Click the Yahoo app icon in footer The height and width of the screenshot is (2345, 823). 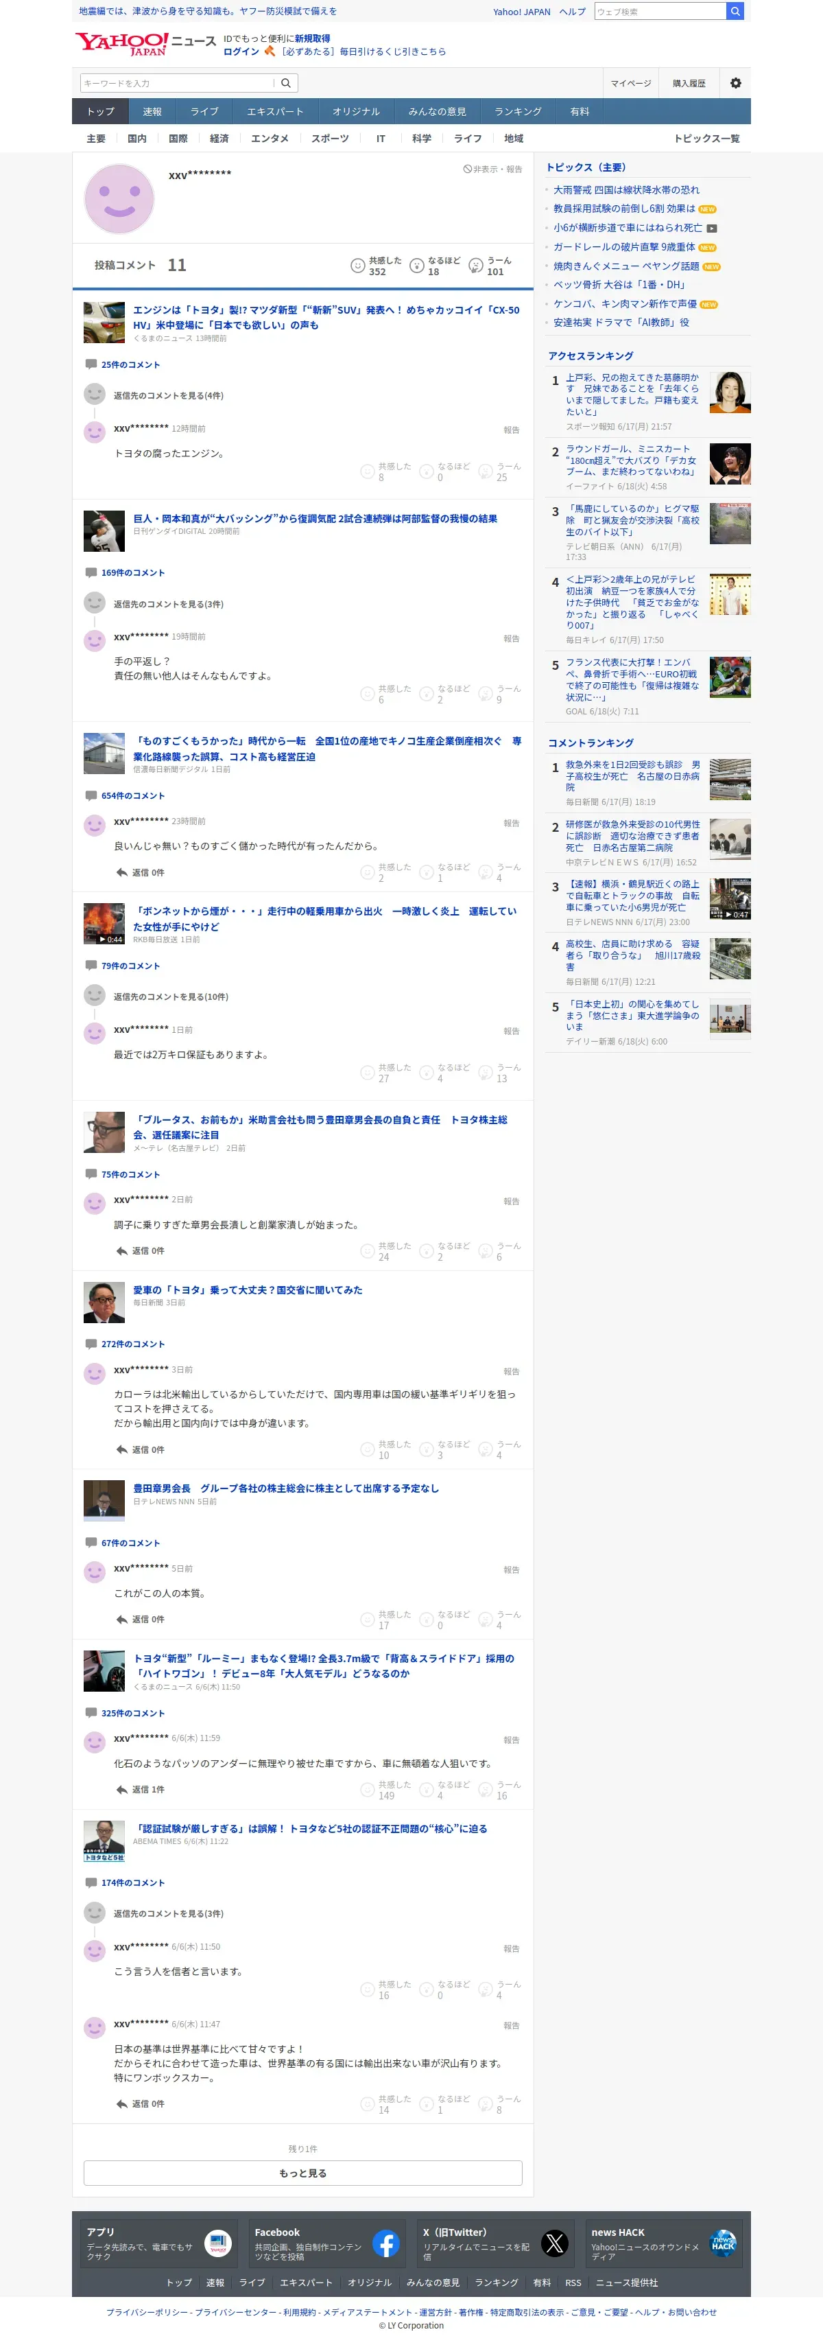pos(218,2243)
